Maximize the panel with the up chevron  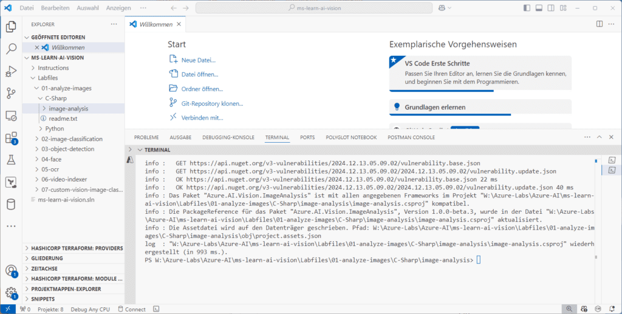(600, 137)
